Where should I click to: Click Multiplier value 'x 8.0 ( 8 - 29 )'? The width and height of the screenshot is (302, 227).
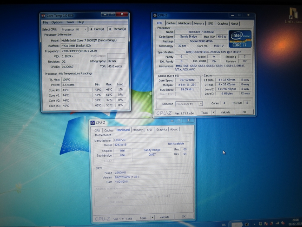[187, 85]
